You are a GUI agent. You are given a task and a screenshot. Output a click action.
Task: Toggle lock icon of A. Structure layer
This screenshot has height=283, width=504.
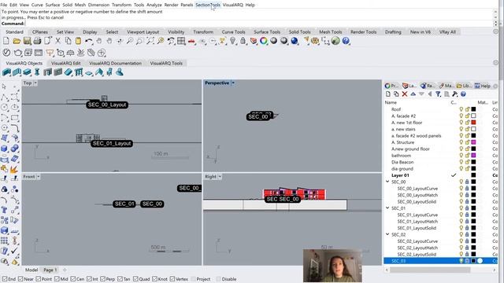[x=467, y=142]
